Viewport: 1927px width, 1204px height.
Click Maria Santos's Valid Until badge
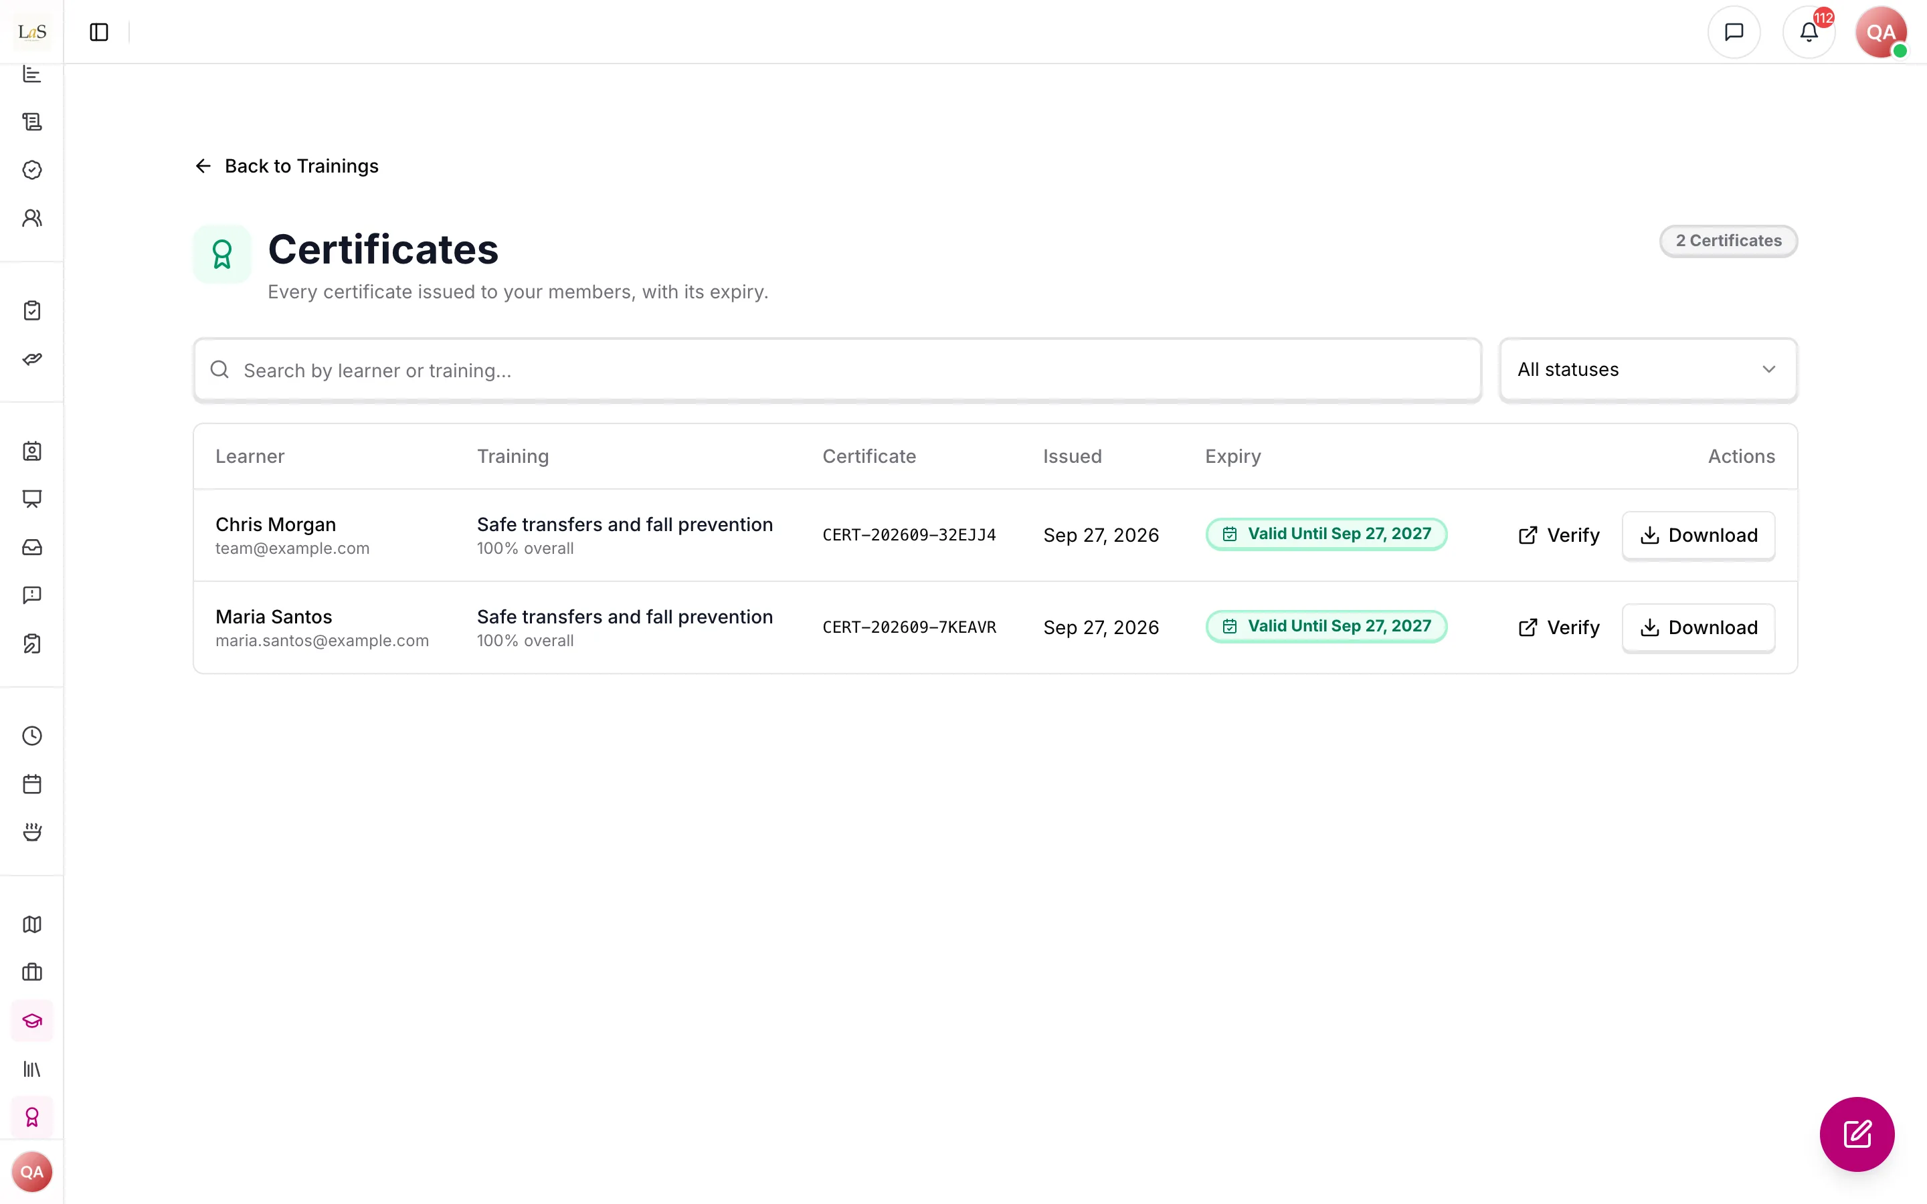tap(1325, 627)
